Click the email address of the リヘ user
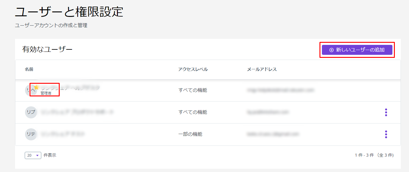 (x=280, y=90)
